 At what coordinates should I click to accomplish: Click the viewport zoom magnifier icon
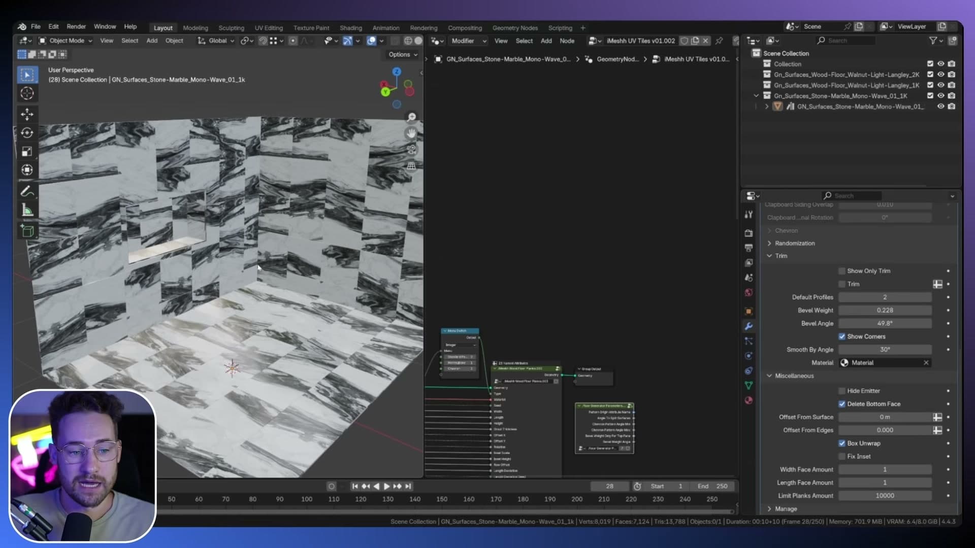pyautogui.click(x=411, y=117)
